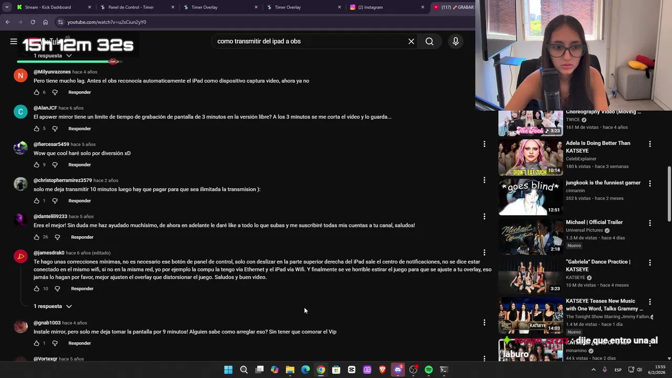Dislike the comment by @AlanJCF
This screenshot has width=672, height=378.
pyautogui.click(x=55, y=129)
